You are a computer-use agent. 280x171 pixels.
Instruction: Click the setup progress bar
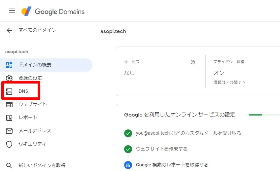264,115
